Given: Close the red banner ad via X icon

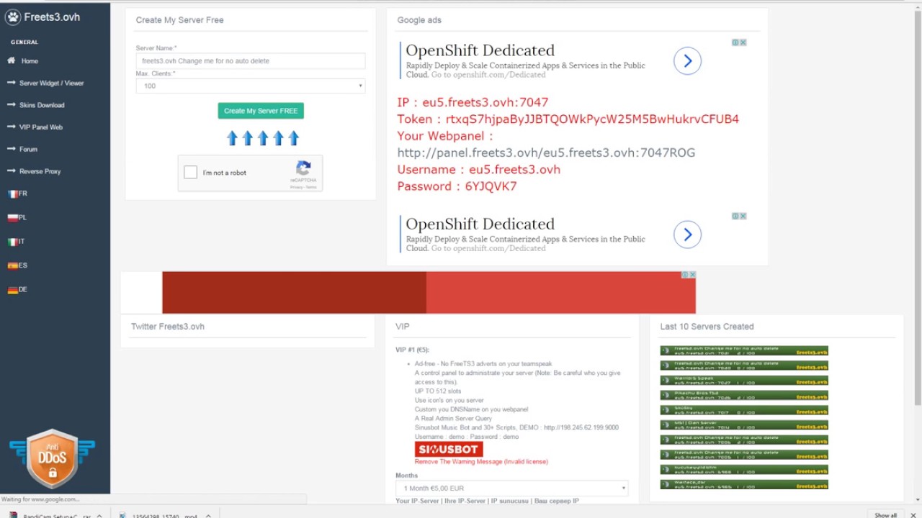Looking at the screenshot, I should click(692, 275).
